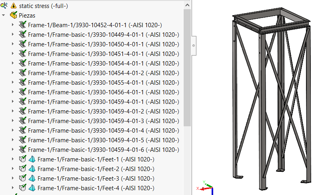Select Frame-basic-1/Feet-2 (-AISI 1020-) text
Screen dimensions: 326x195
(x=96, y=169)
